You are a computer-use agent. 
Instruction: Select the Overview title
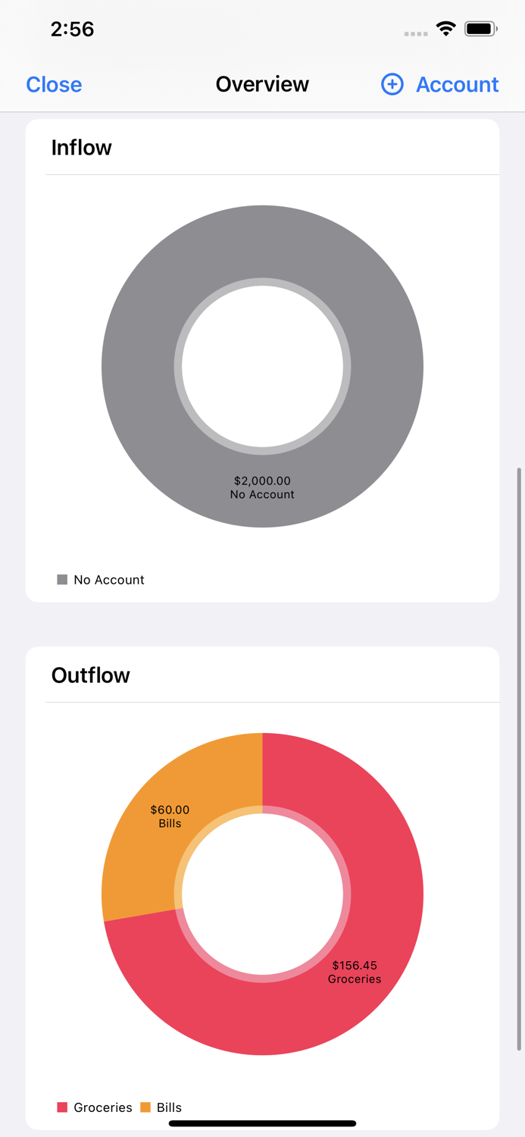click(x=262, y=84)
